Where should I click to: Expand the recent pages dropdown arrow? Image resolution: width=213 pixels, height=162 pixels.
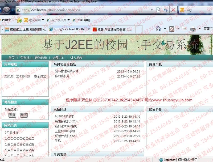(13, 10)
